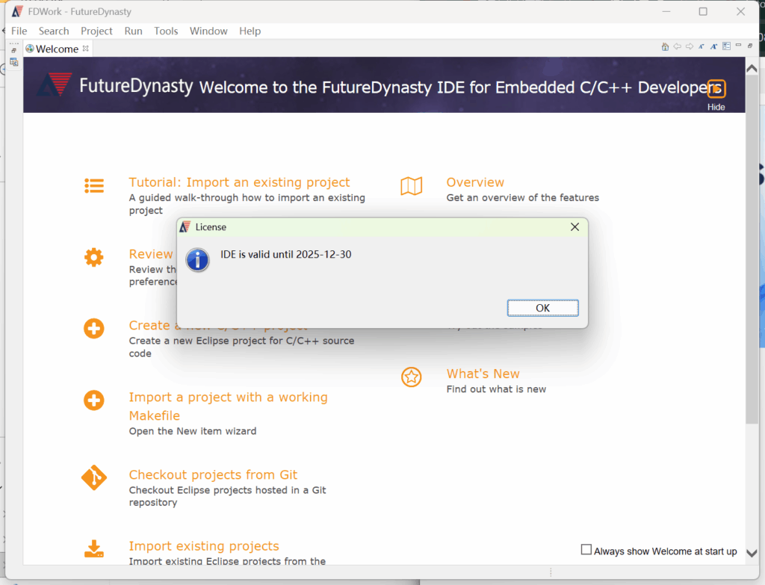This screenshot has width=765, height=585.
Task: Open the What's New link
Action: pos(483,374)
